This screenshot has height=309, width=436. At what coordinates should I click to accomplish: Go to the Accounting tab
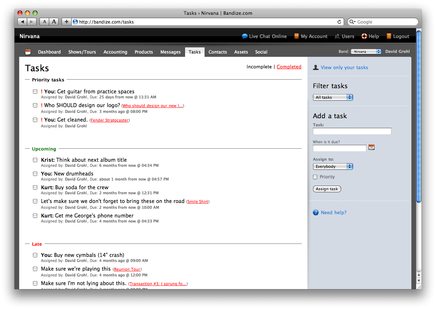115,52
